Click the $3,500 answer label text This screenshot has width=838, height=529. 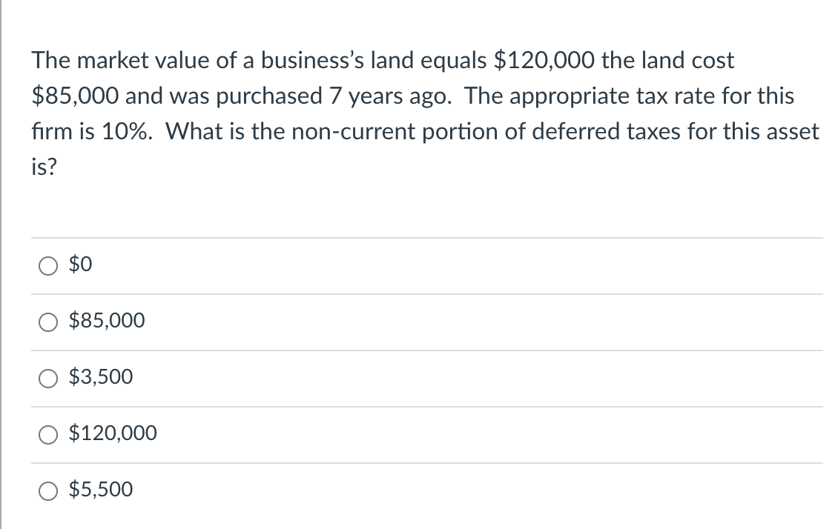[x=101, y=377]
